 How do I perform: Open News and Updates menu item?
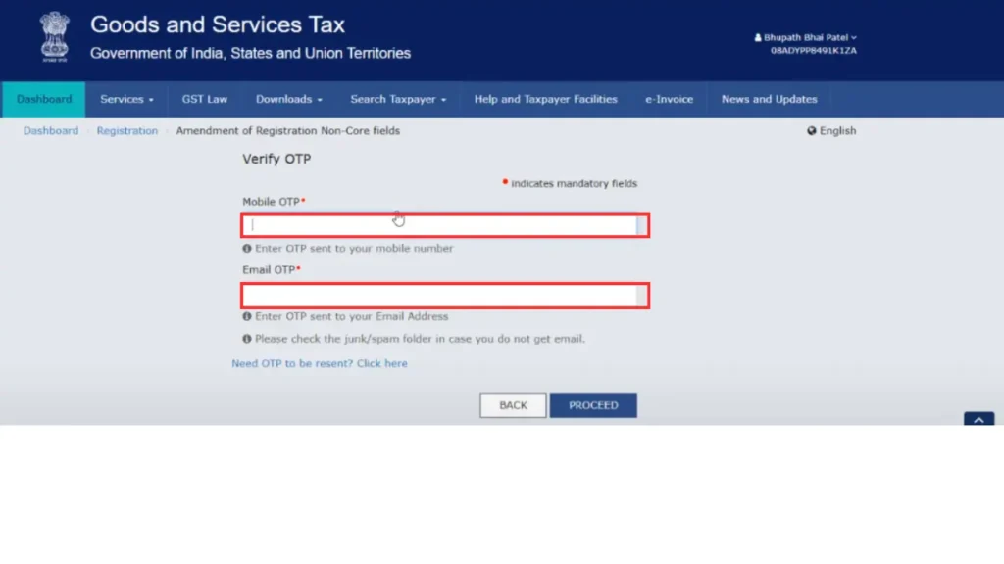769,99
